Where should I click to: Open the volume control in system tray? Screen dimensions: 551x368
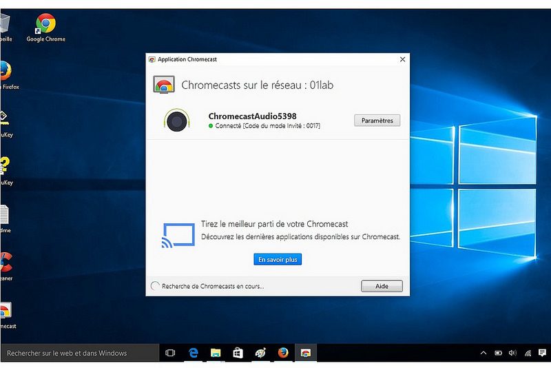coord(512,353)
